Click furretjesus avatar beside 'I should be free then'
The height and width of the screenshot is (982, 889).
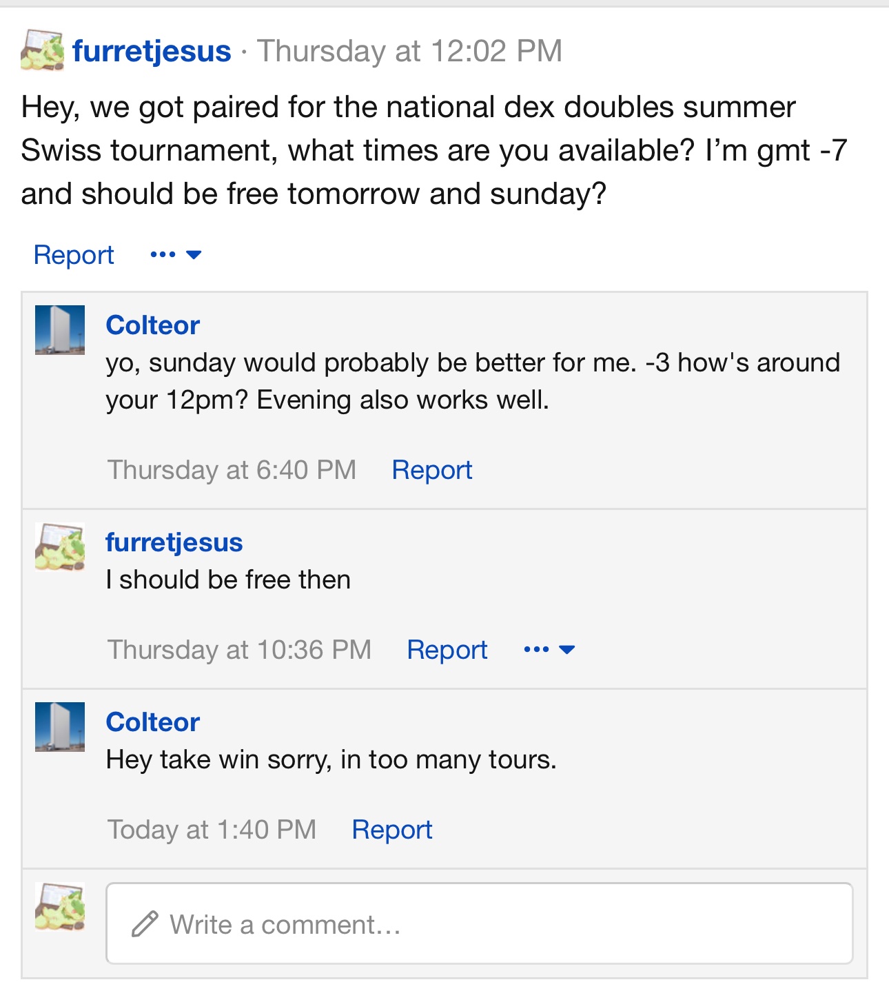point(60,547)
